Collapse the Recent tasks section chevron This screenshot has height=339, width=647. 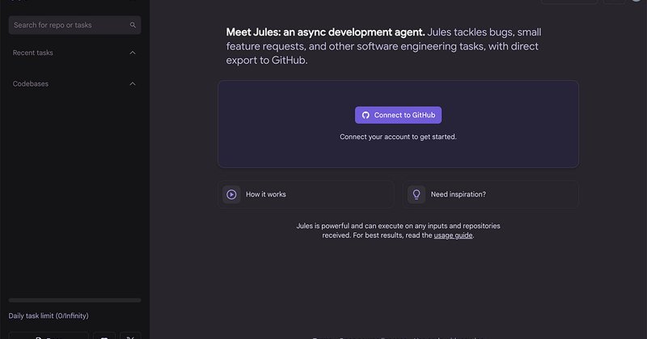coord(133,53)
